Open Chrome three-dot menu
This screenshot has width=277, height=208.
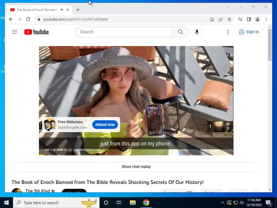266,19
